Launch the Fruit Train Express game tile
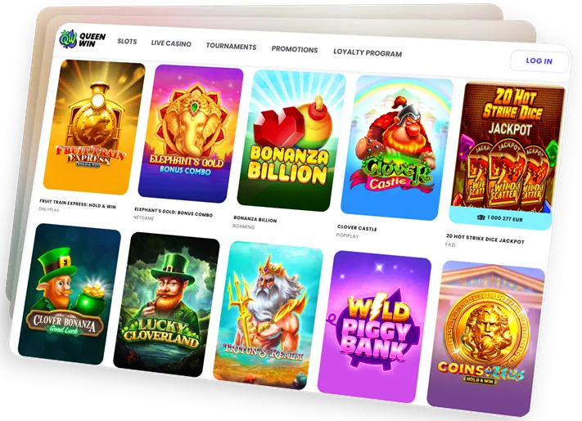Image resolution: width=582 pixels, height=421 pixels. tap(94, 127)
